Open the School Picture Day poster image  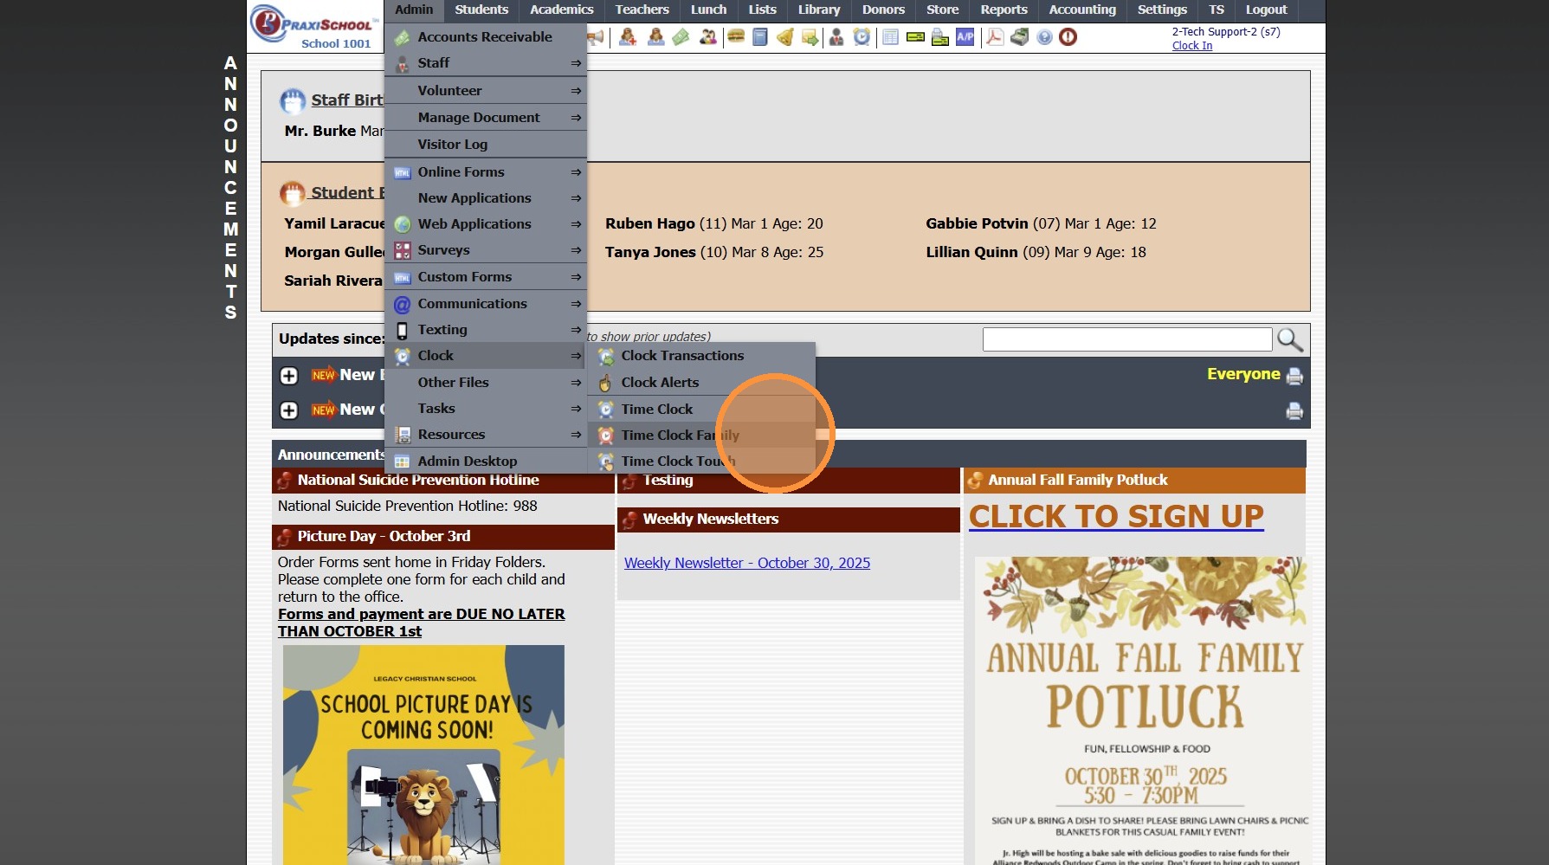point(423,755)
